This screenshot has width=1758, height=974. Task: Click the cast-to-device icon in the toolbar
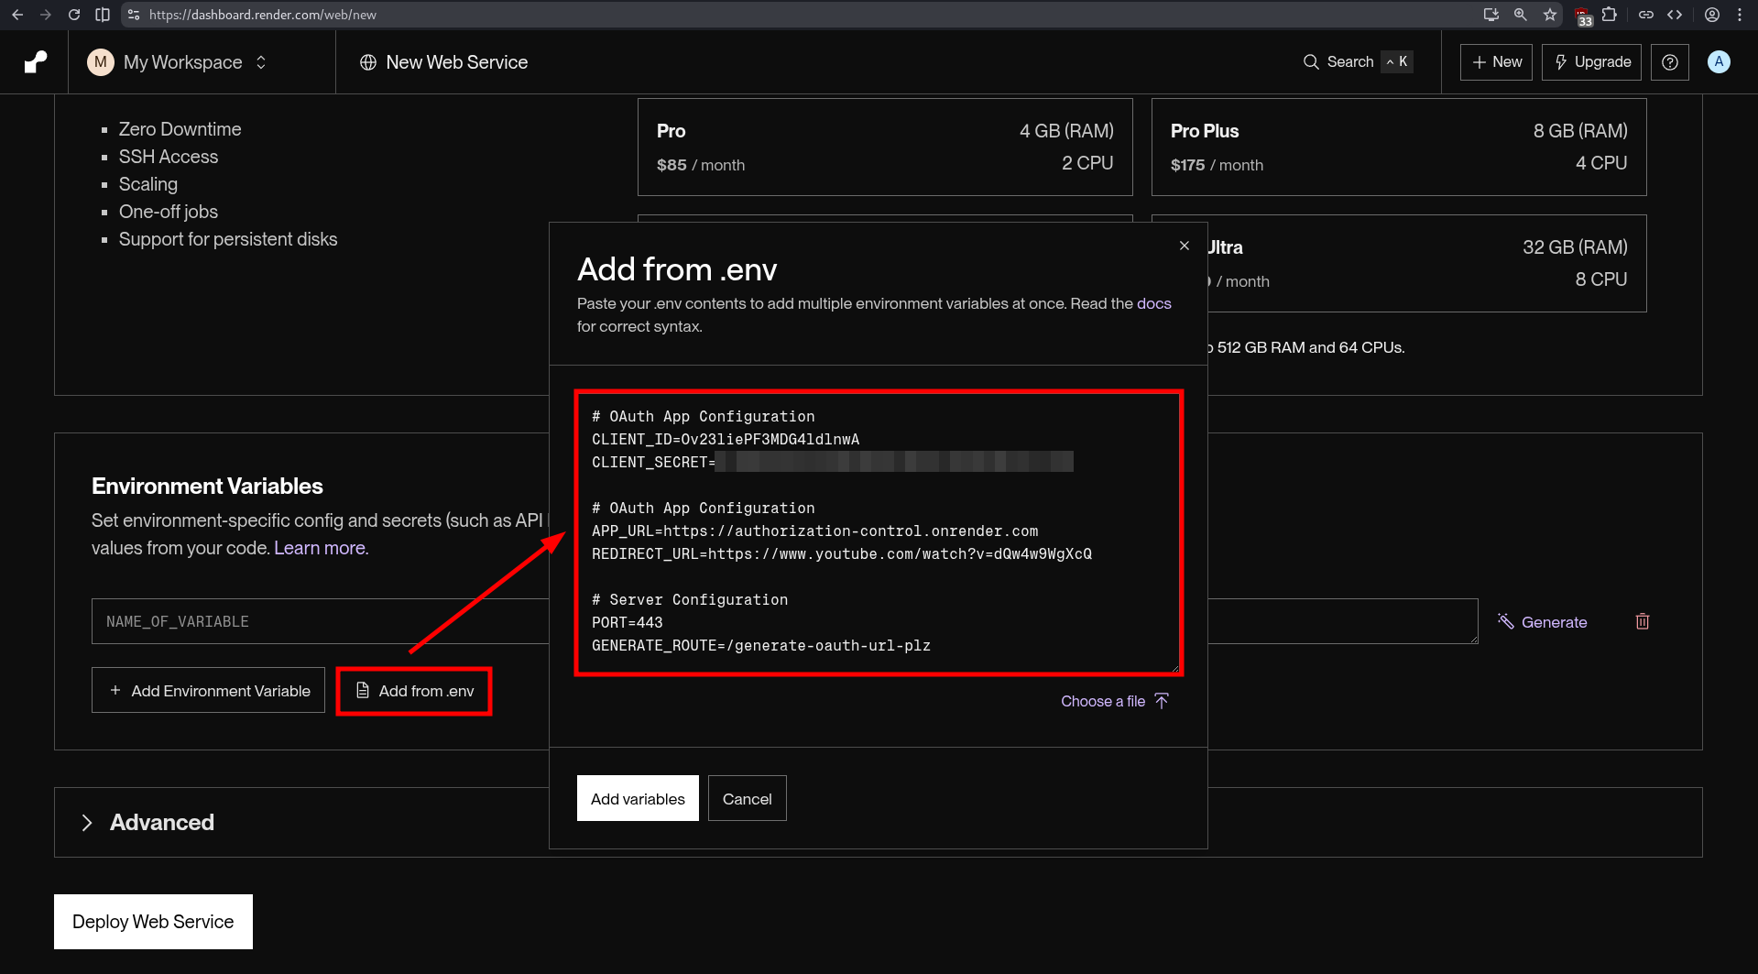click(1491, 15)
